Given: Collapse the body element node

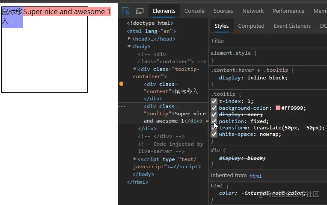Looking at the screenshot, I should point(129,46).
